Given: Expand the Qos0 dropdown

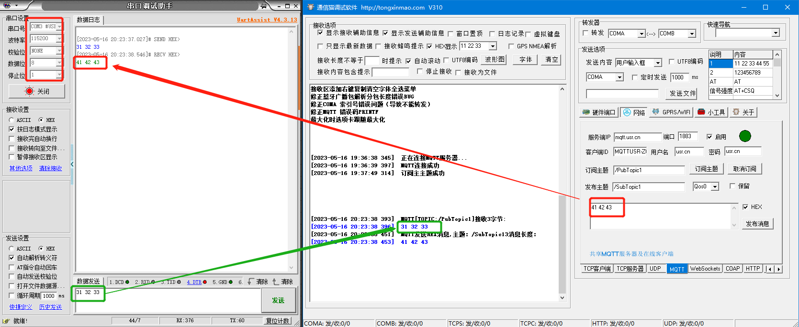Looking at the screenshot, I should click(715, 187).
